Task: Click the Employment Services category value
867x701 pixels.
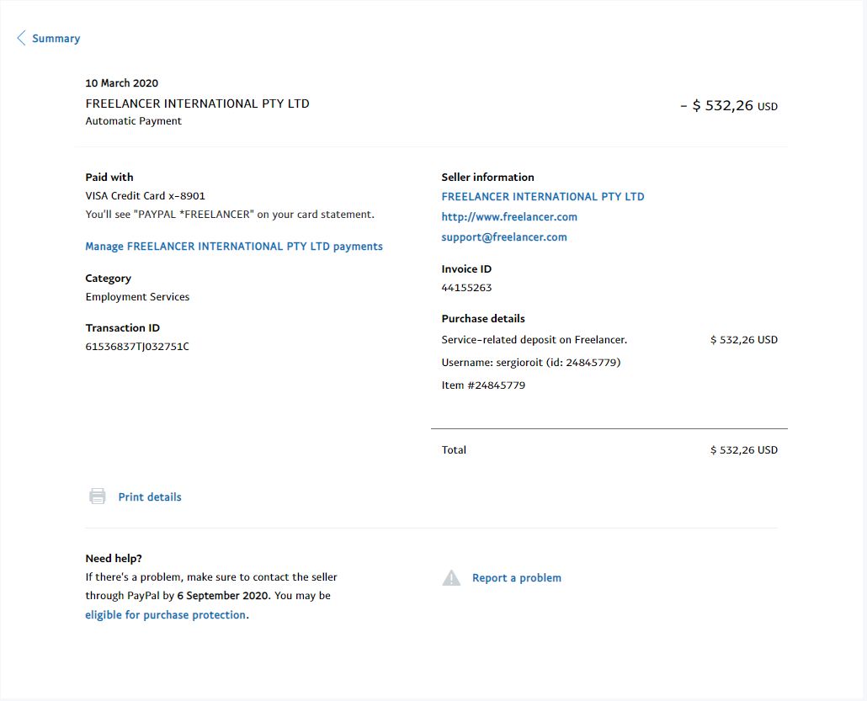Action: click(137, 297)
